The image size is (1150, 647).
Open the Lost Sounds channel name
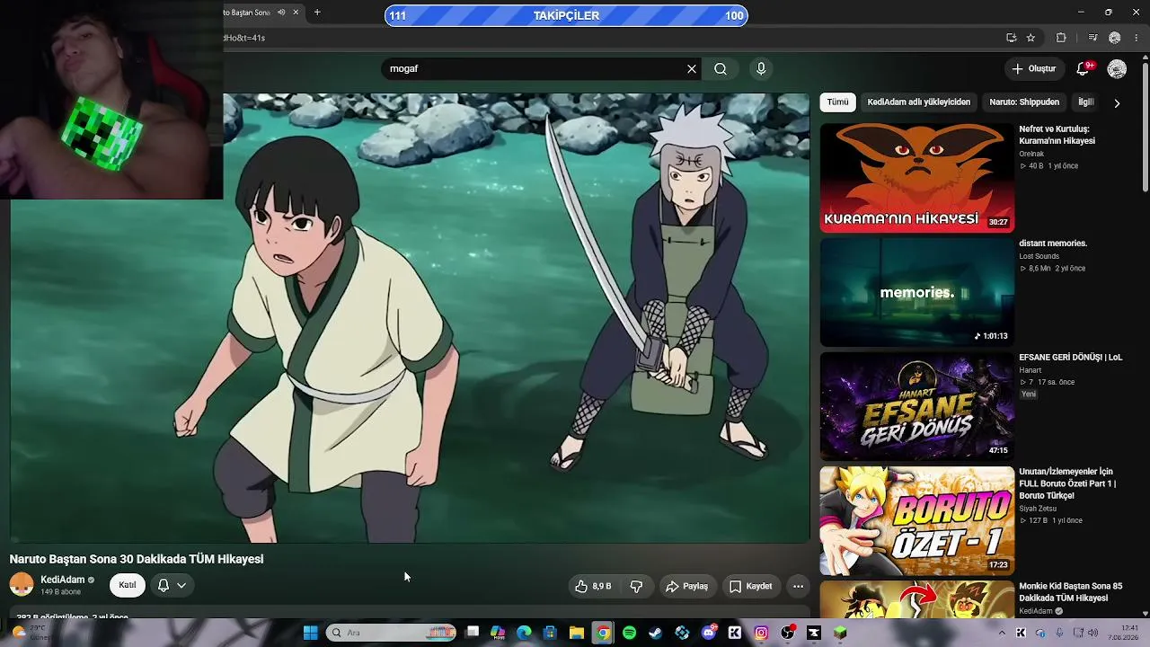tap(1039, 256)
